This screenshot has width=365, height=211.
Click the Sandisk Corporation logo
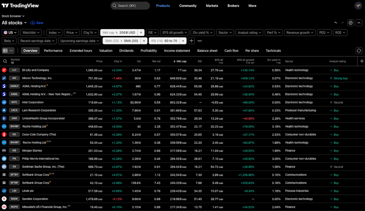coord(4,199)
